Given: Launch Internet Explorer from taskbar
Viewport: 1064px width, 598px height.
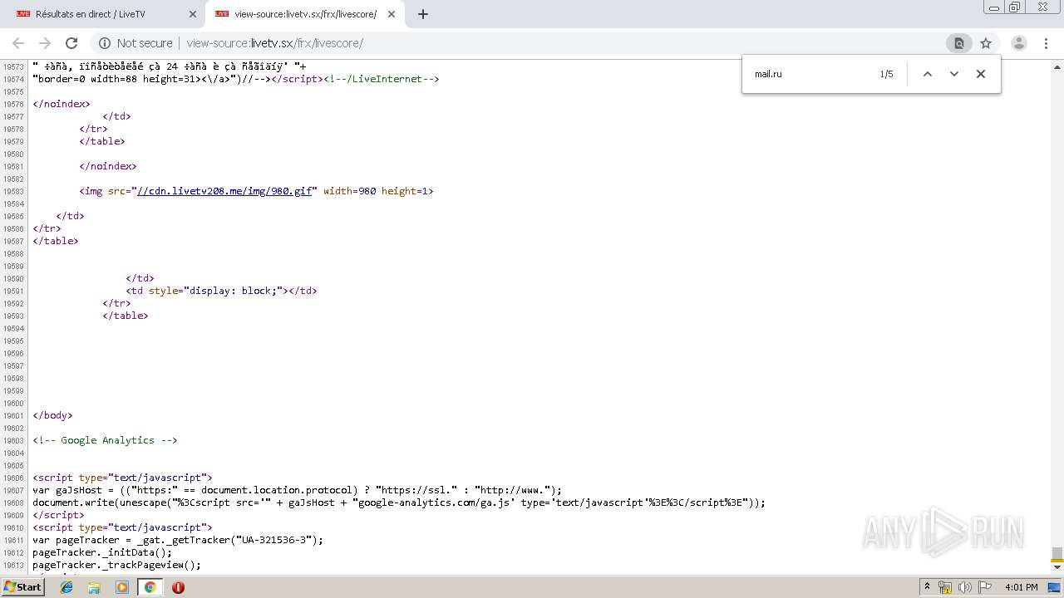Looking at the screenshot, I should point(66,587).
